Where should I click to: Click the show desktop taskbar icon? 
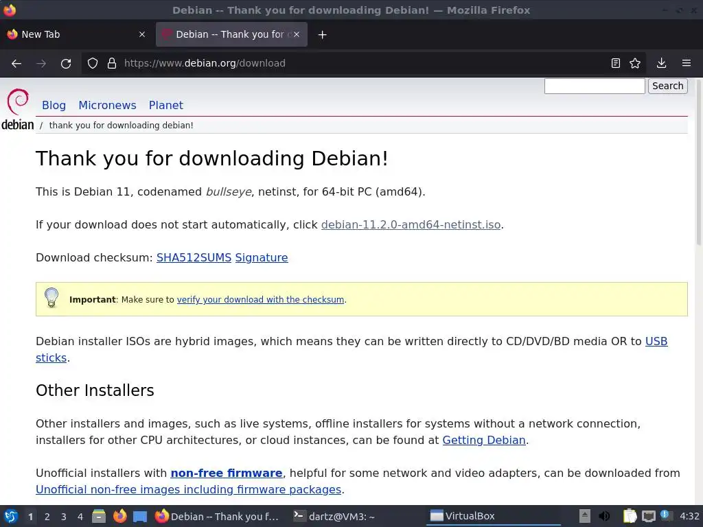[140, 516]
